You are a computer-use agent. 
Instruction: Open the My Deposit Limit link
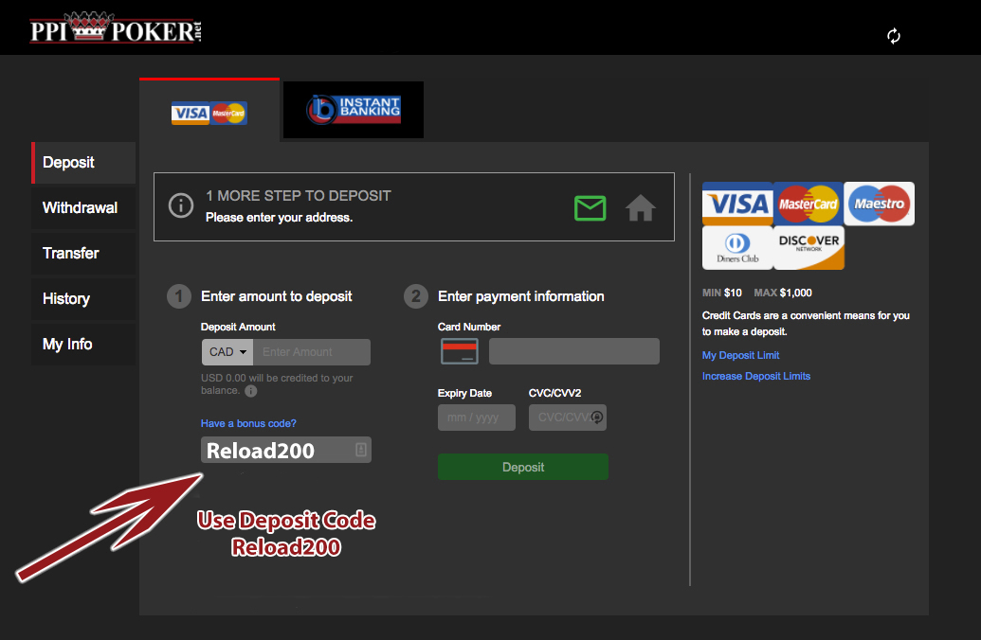[x=740, y=355]
